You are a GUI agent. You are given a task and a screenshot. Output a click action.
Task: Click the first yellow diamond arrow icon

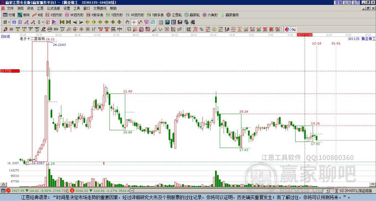(x=87, y=22)
